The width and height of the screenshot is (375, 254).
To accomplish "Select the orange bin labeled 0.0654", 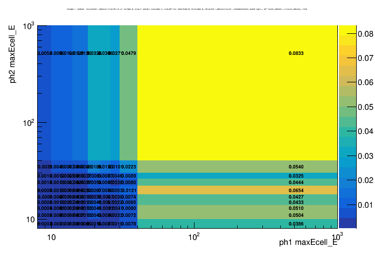I will (x=296, y=190).
